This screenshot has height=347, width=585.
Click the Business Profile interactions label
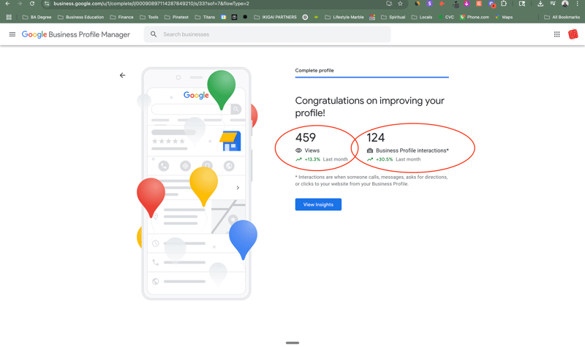[x=412, y=150]
